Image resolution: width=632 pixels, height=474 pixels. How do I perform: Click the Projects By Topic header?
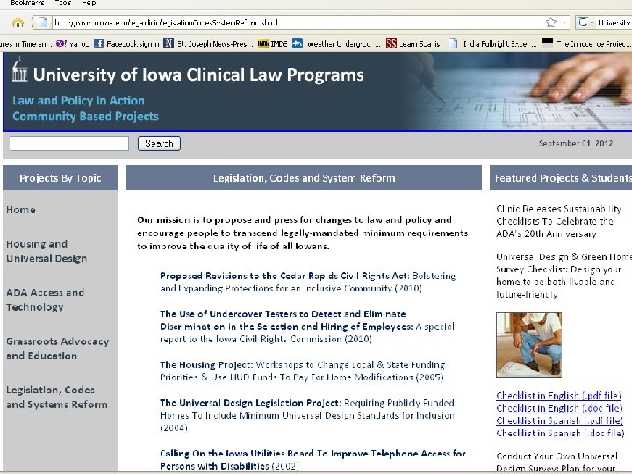(x=60, y=177)
